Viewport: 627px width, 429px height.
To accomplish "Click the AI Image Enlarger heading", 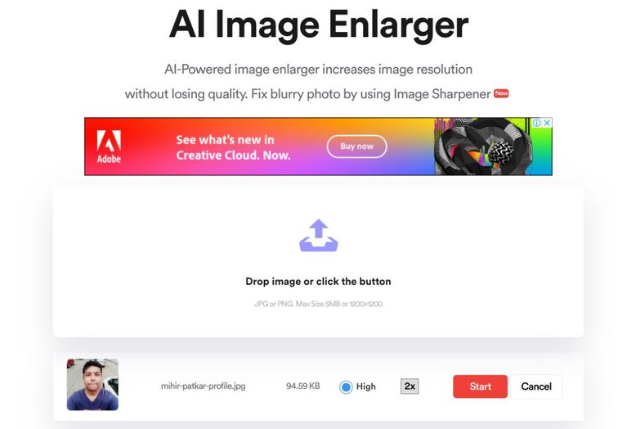I will (x=318, y=25).
